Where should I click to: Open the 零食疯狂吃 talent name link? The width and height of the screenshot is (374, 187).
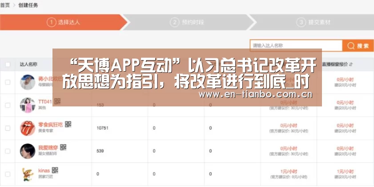[51, 125]
